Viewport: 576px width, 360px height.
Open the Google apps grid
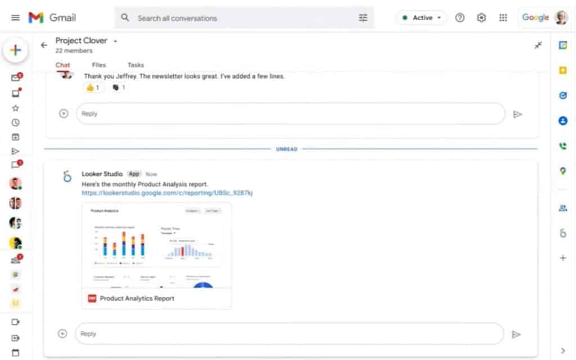503,17
